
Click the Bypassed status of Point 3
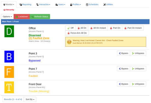[x=35, y=61]
